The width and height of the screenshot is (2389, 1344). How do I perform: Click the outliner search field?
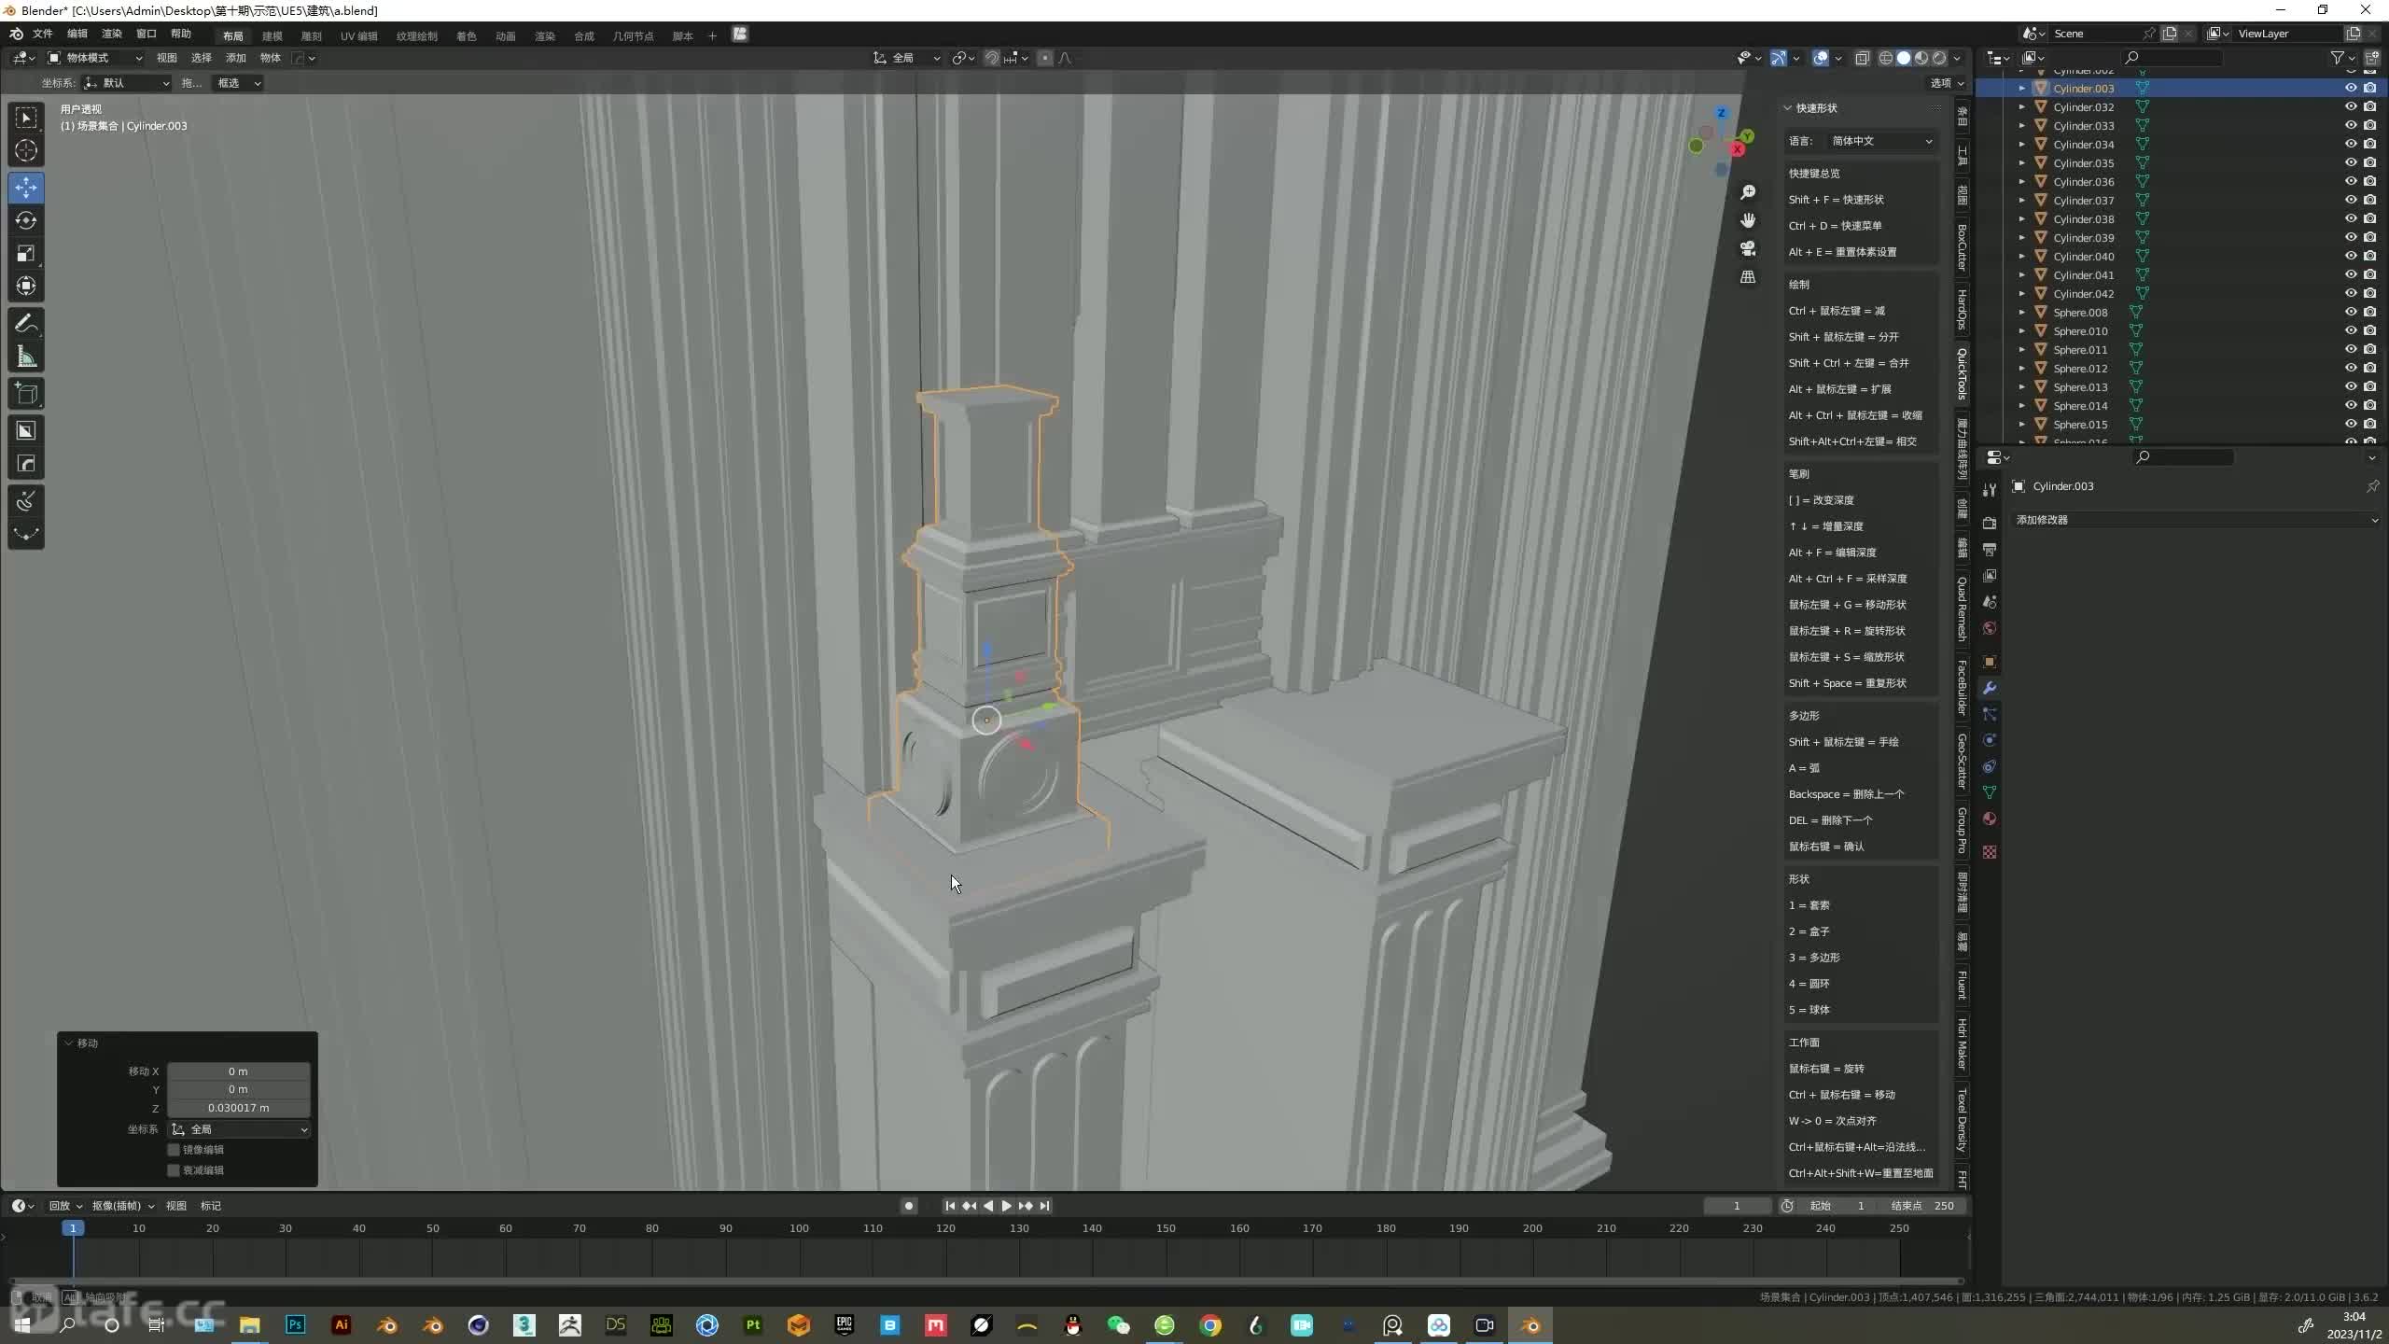pos(2172,58)
